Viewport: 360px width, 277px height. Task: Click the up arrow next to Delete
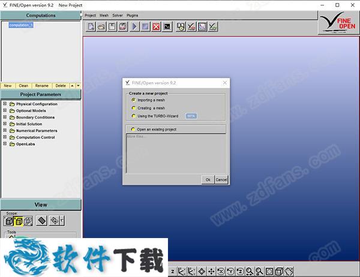tap(72, 86)
